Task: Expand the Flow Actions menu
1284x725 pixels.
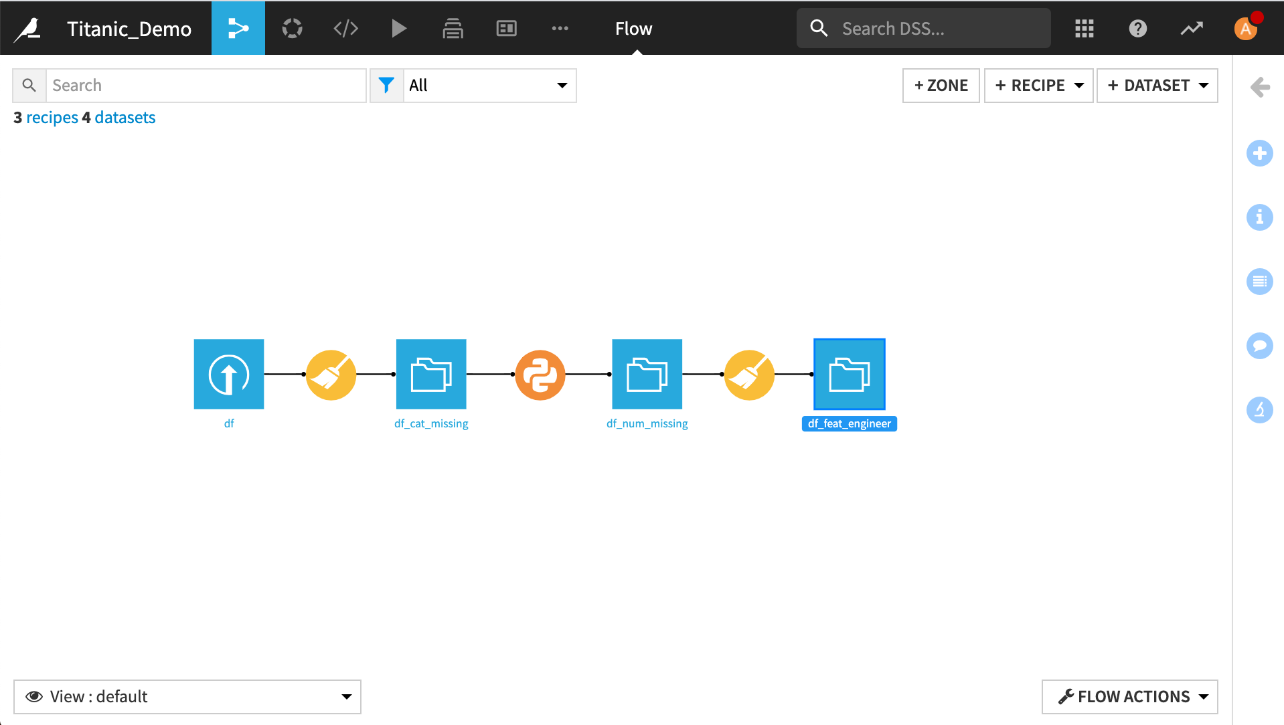Action: pyautogui.click(x=1129, y=696)
